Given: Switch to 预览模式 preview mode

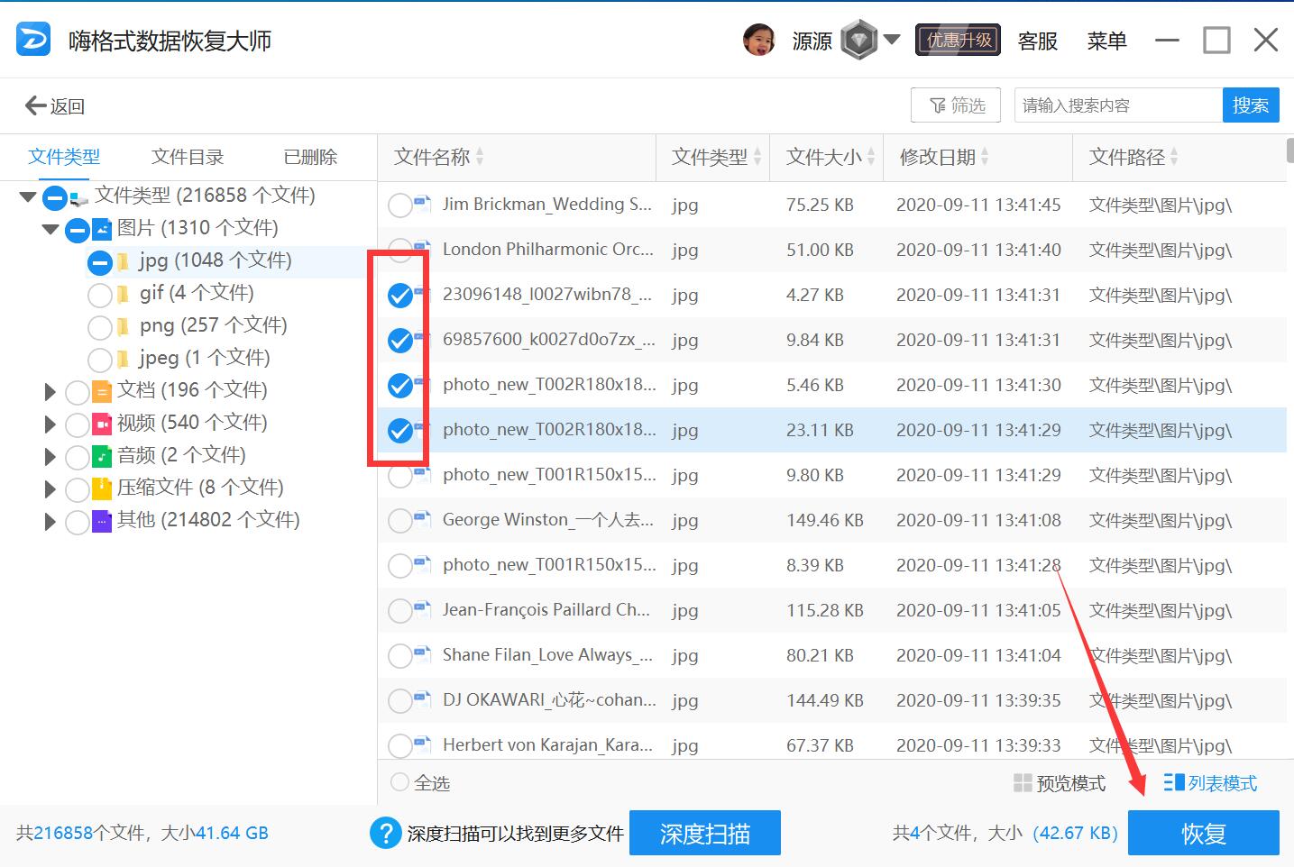Looking at the screenshot, I should pyautogui.click(x=1060, y=783).
